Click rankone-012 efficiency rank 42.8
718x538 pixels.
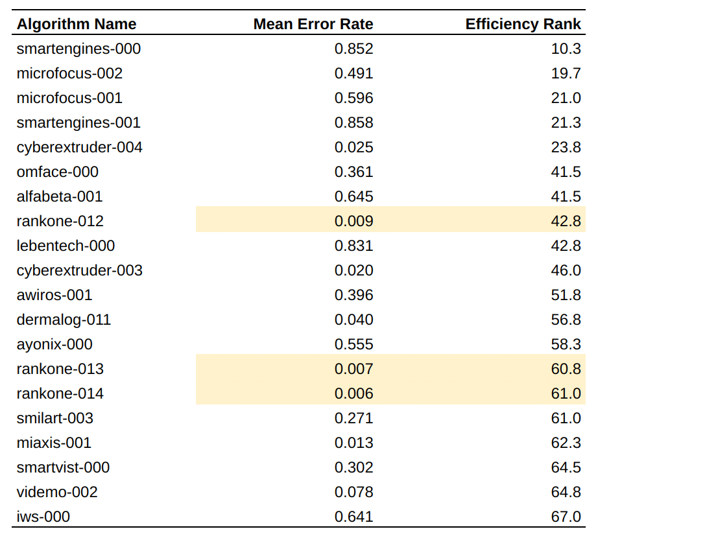(566, 221)
